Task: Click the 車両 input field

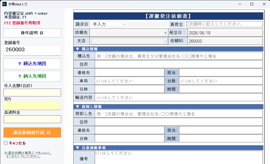Action: (x=130, y=81)
